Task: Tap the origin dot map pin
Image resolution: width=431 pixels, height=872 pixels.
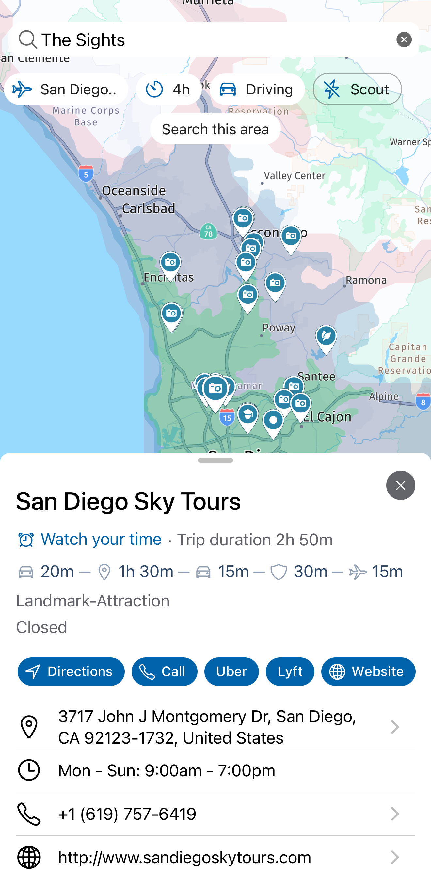Action: [x=273, y=421]
